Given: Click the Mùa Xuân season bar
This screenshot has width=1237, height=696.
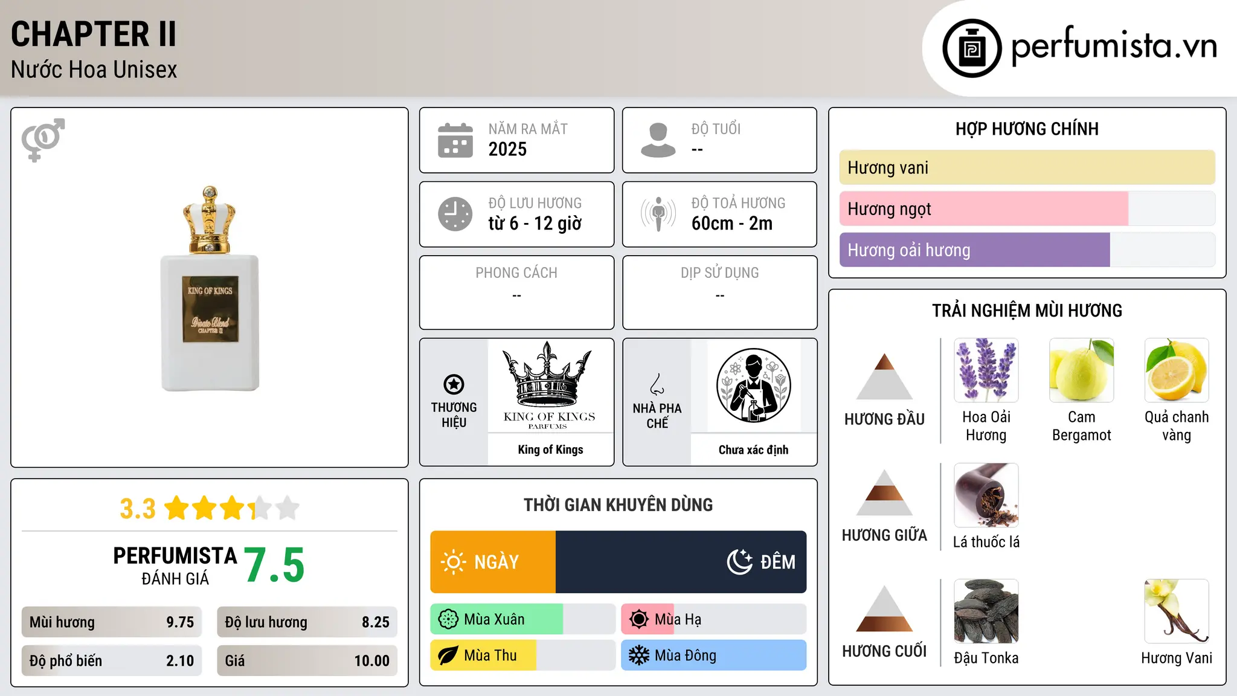Looking at the screenshot, I should click(x=523, y=619).
